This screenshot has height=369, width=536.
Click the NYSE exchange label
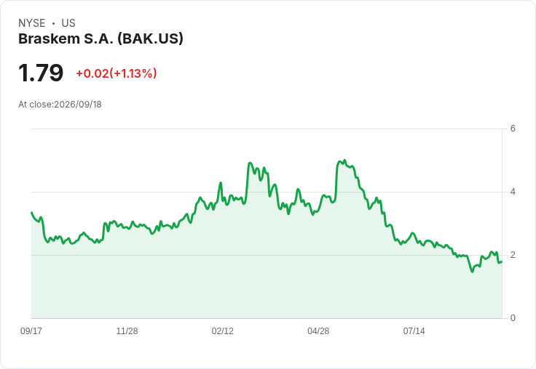pyautogui.click(x=32, y=23)
